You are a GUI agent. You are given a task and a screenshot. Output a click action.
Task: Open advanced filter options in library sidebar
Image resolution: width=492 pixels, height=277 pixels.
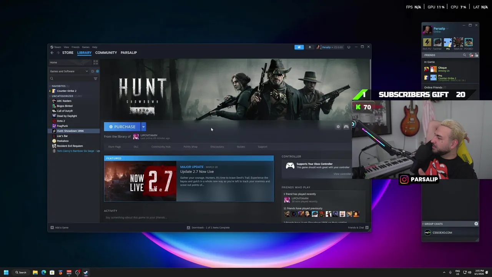point(96,78)
